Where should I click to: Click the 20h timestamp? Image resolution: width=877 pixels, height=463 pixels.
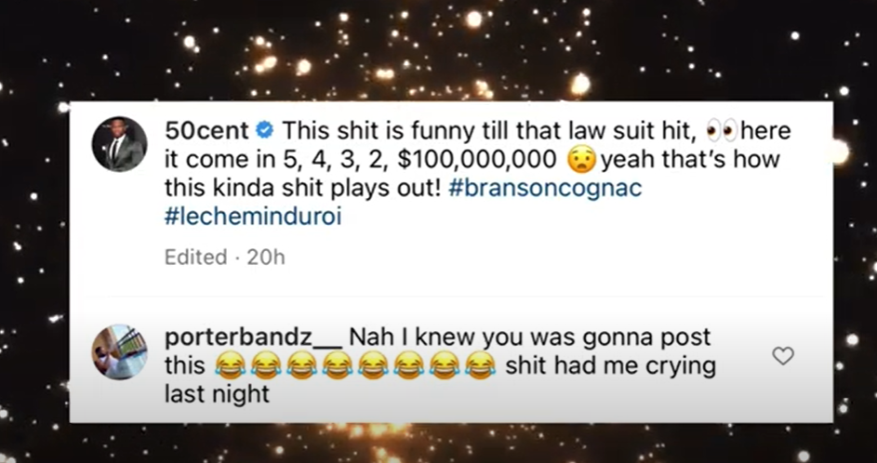pyautogui.click(x=266, y=258)
